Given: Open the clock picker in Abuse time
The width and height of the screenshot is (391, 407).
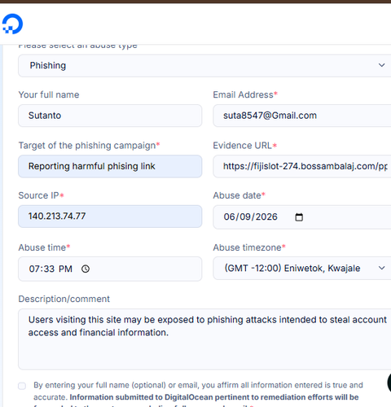Looking at the screenshot, I should pos(86,269).
